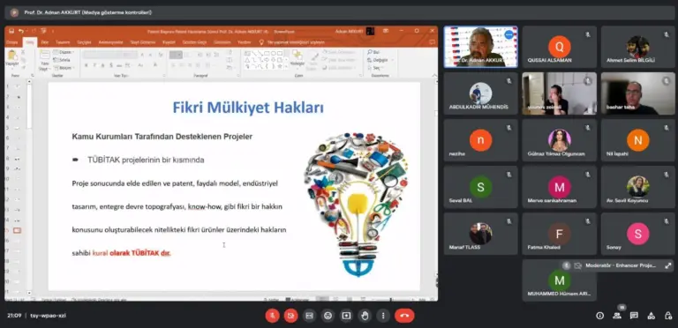The width and height of the screenshot is (678, 328).
Task: Switch to the Animasyonlar ribbon tab
Action: point(110,42)
